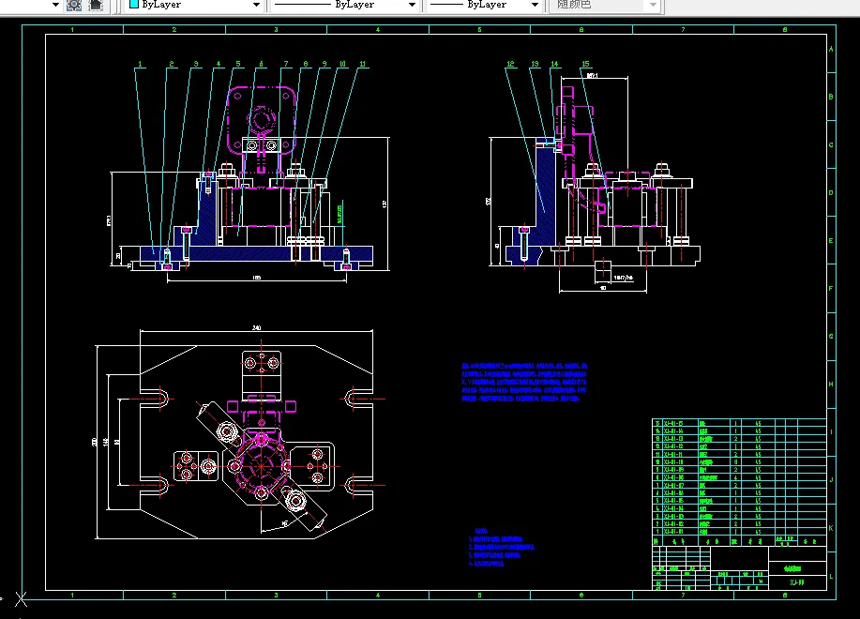The height and width of the screenshot is (619, 860).
Task: Select part balloon number 2
Action: click(172, 64)
